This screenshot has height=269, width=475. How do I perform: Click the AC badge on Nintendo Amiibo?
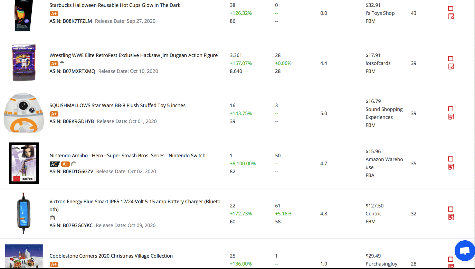(54, 164)
